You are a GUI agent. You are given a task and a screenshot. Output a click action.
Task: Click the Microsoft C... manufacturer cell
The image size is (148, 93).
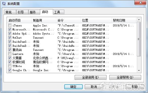tap(43, 29)
